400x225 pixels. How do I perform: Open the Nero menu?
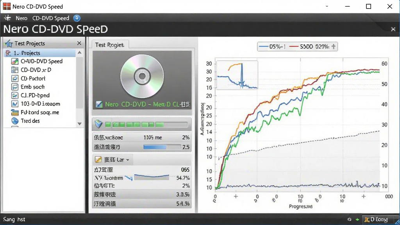click(21, 18)
